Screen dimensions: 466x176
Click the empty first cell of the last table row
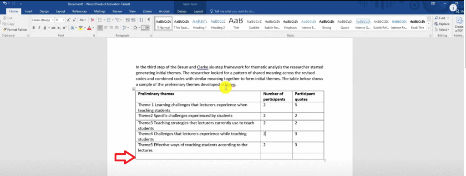click(x=198, y=156)
